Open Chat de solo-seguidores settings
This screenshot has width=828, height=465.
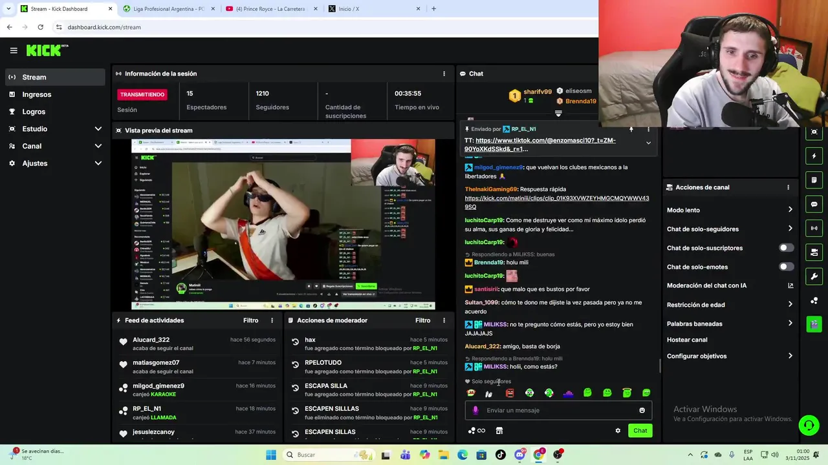pos(730,229)
